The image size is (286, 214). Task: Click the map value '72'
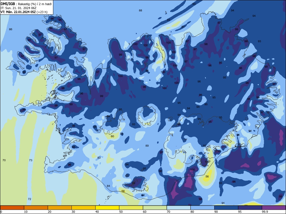[x=29, y=199]
